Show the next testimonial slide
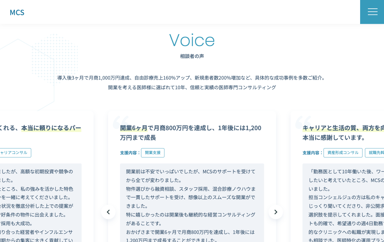Viewport: 384px width, 242px height. (276, 212)
